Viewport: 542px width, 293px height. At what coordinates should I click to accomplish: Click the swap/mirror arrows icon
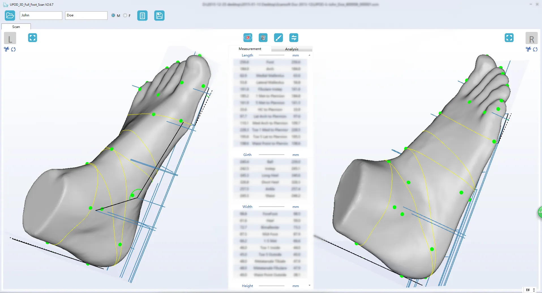[294, 38]
